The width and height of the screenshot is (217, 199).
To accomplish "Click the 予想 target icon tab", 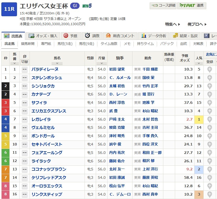I will coord(66,36).
